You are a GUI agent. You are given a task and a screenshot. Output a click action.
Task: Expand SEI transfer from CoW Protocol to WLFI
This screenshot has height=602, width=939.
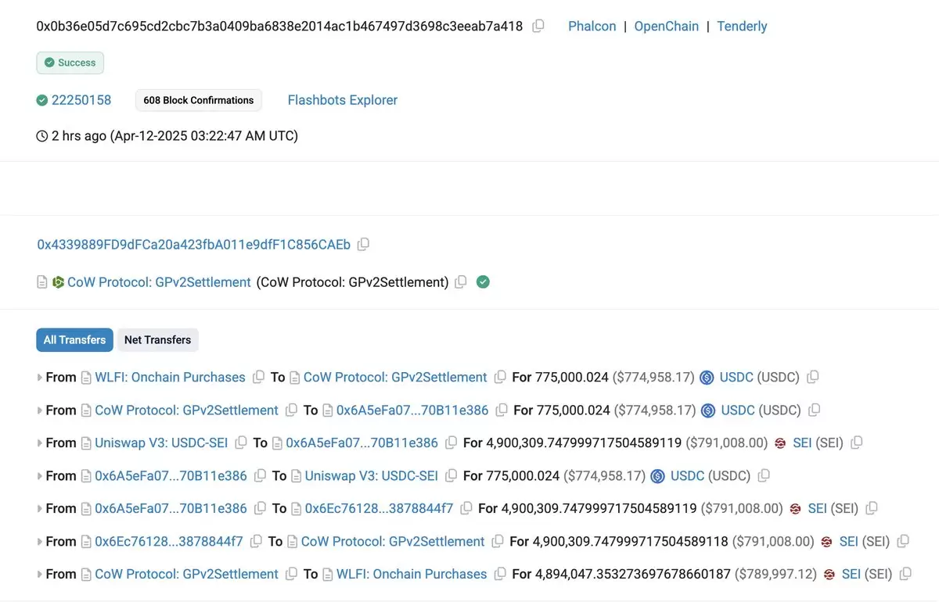click(40, 575)
